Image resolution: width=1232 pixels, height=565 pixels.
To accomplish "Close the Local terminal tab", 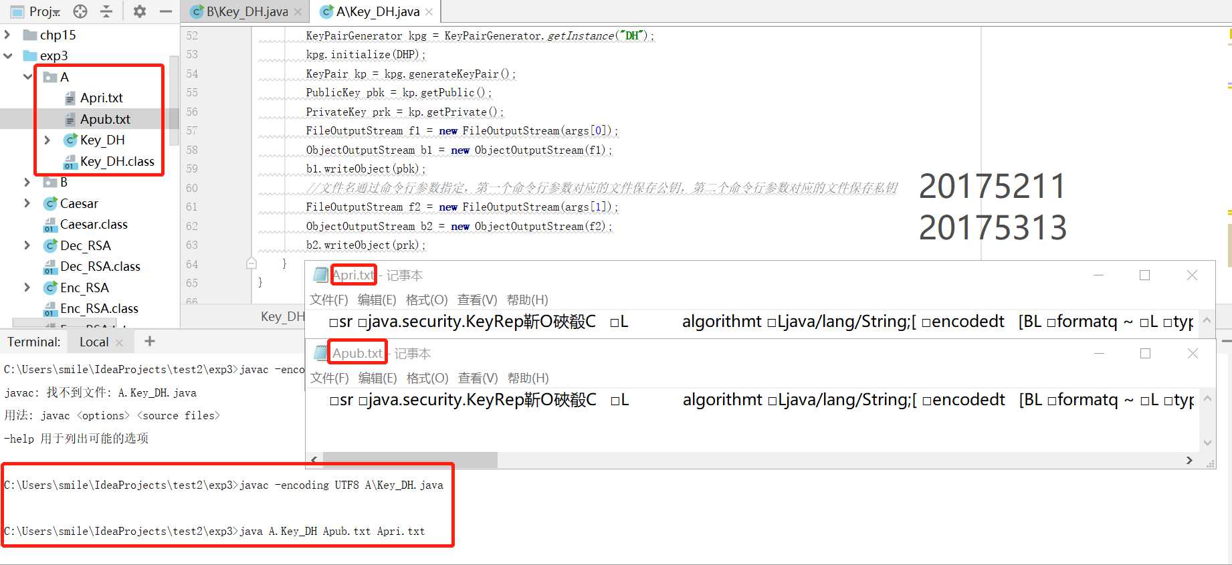I will coord(119,342).
